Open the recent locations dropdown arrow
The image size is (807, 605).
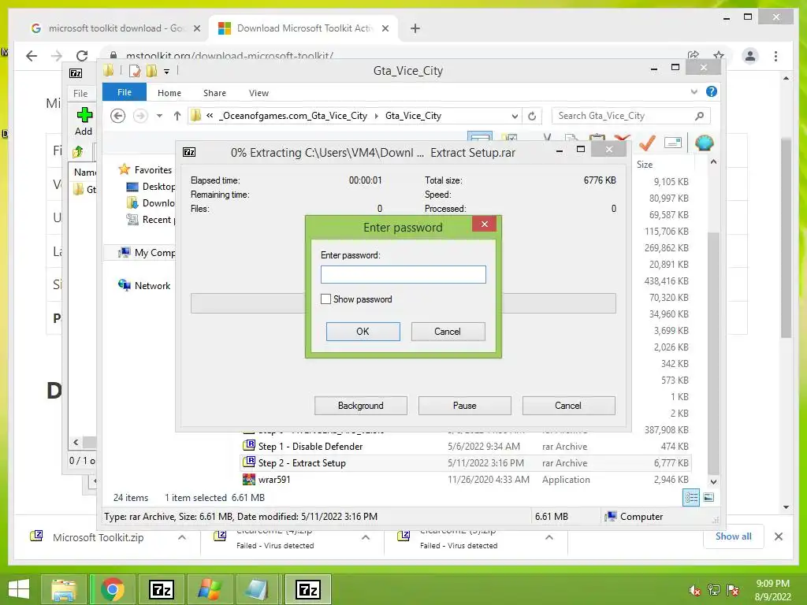[x=159, y=116]
